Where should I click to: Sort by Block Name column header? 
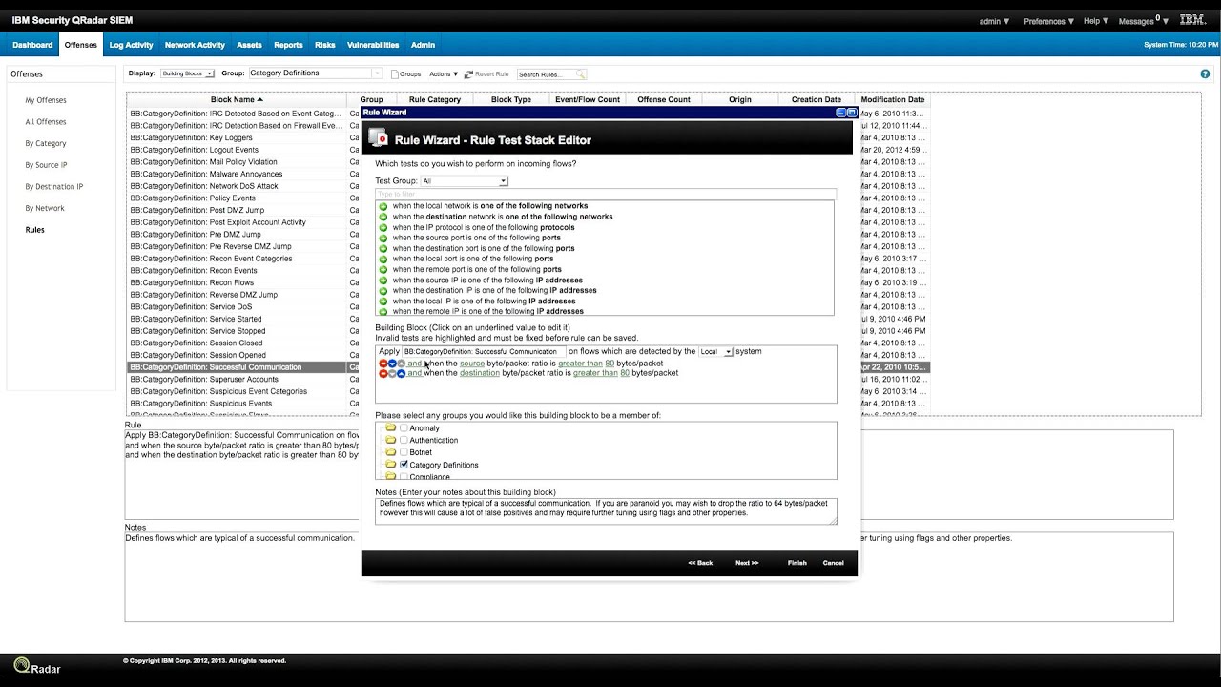pyautogui.click(x=237, y=99)
